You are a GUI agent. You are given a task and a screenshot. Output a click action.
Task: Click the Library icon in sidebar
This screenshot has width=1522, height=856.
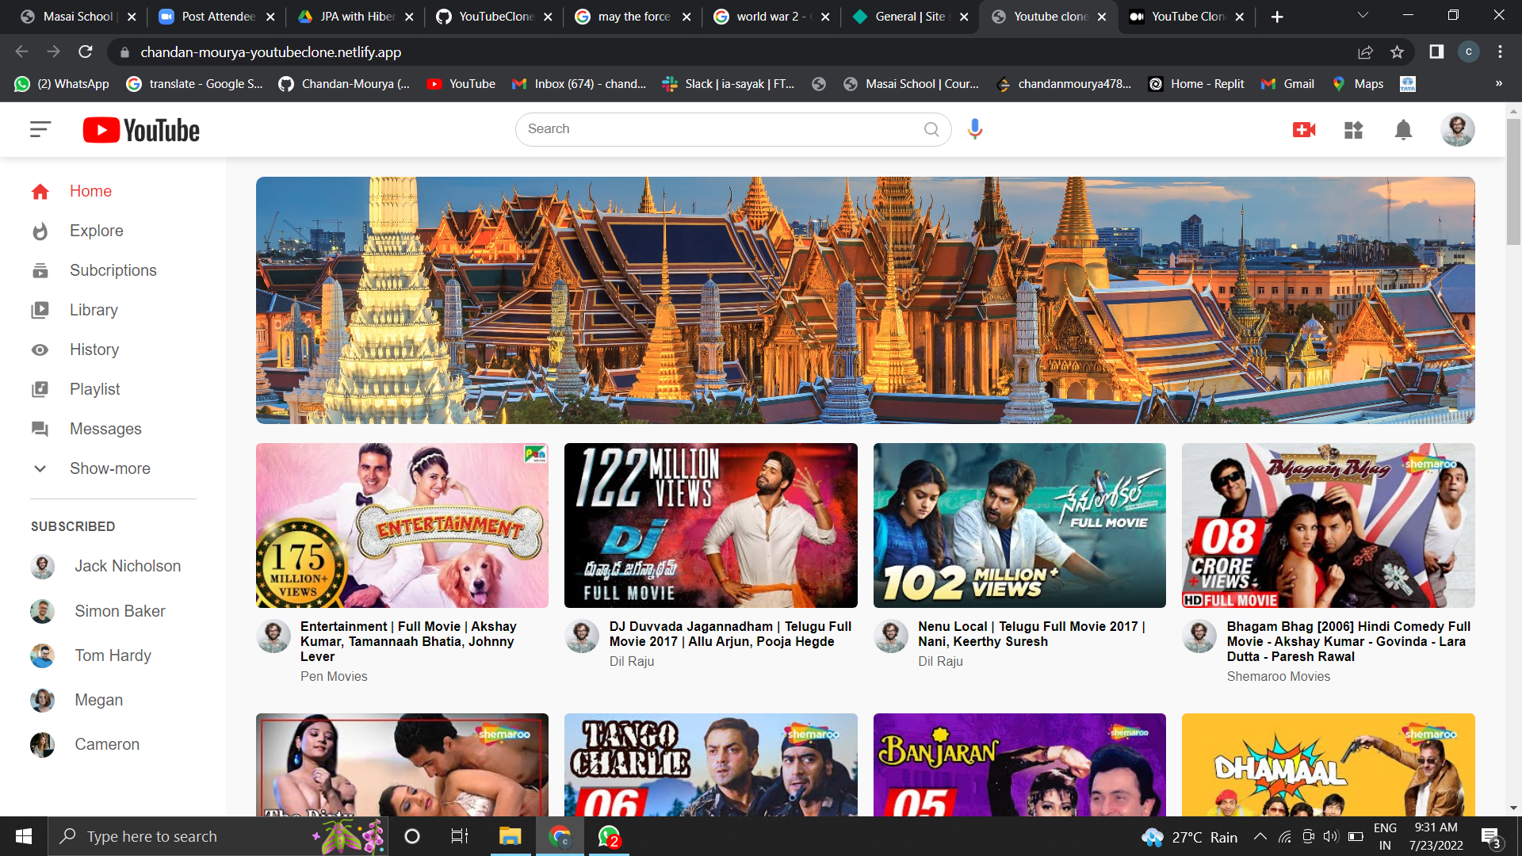pos(40,310)
